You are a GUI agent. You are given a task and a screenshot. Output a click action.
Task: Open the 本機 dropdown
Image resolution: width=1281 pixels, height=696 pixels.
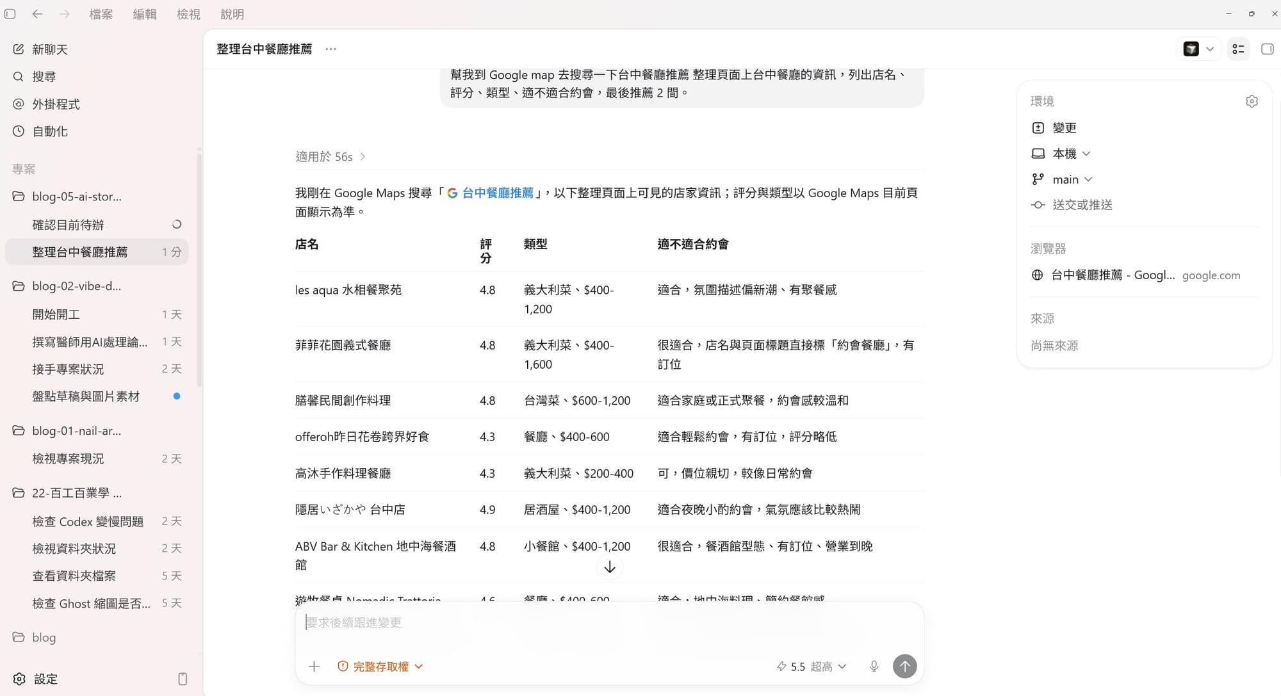pos(1061,154)
